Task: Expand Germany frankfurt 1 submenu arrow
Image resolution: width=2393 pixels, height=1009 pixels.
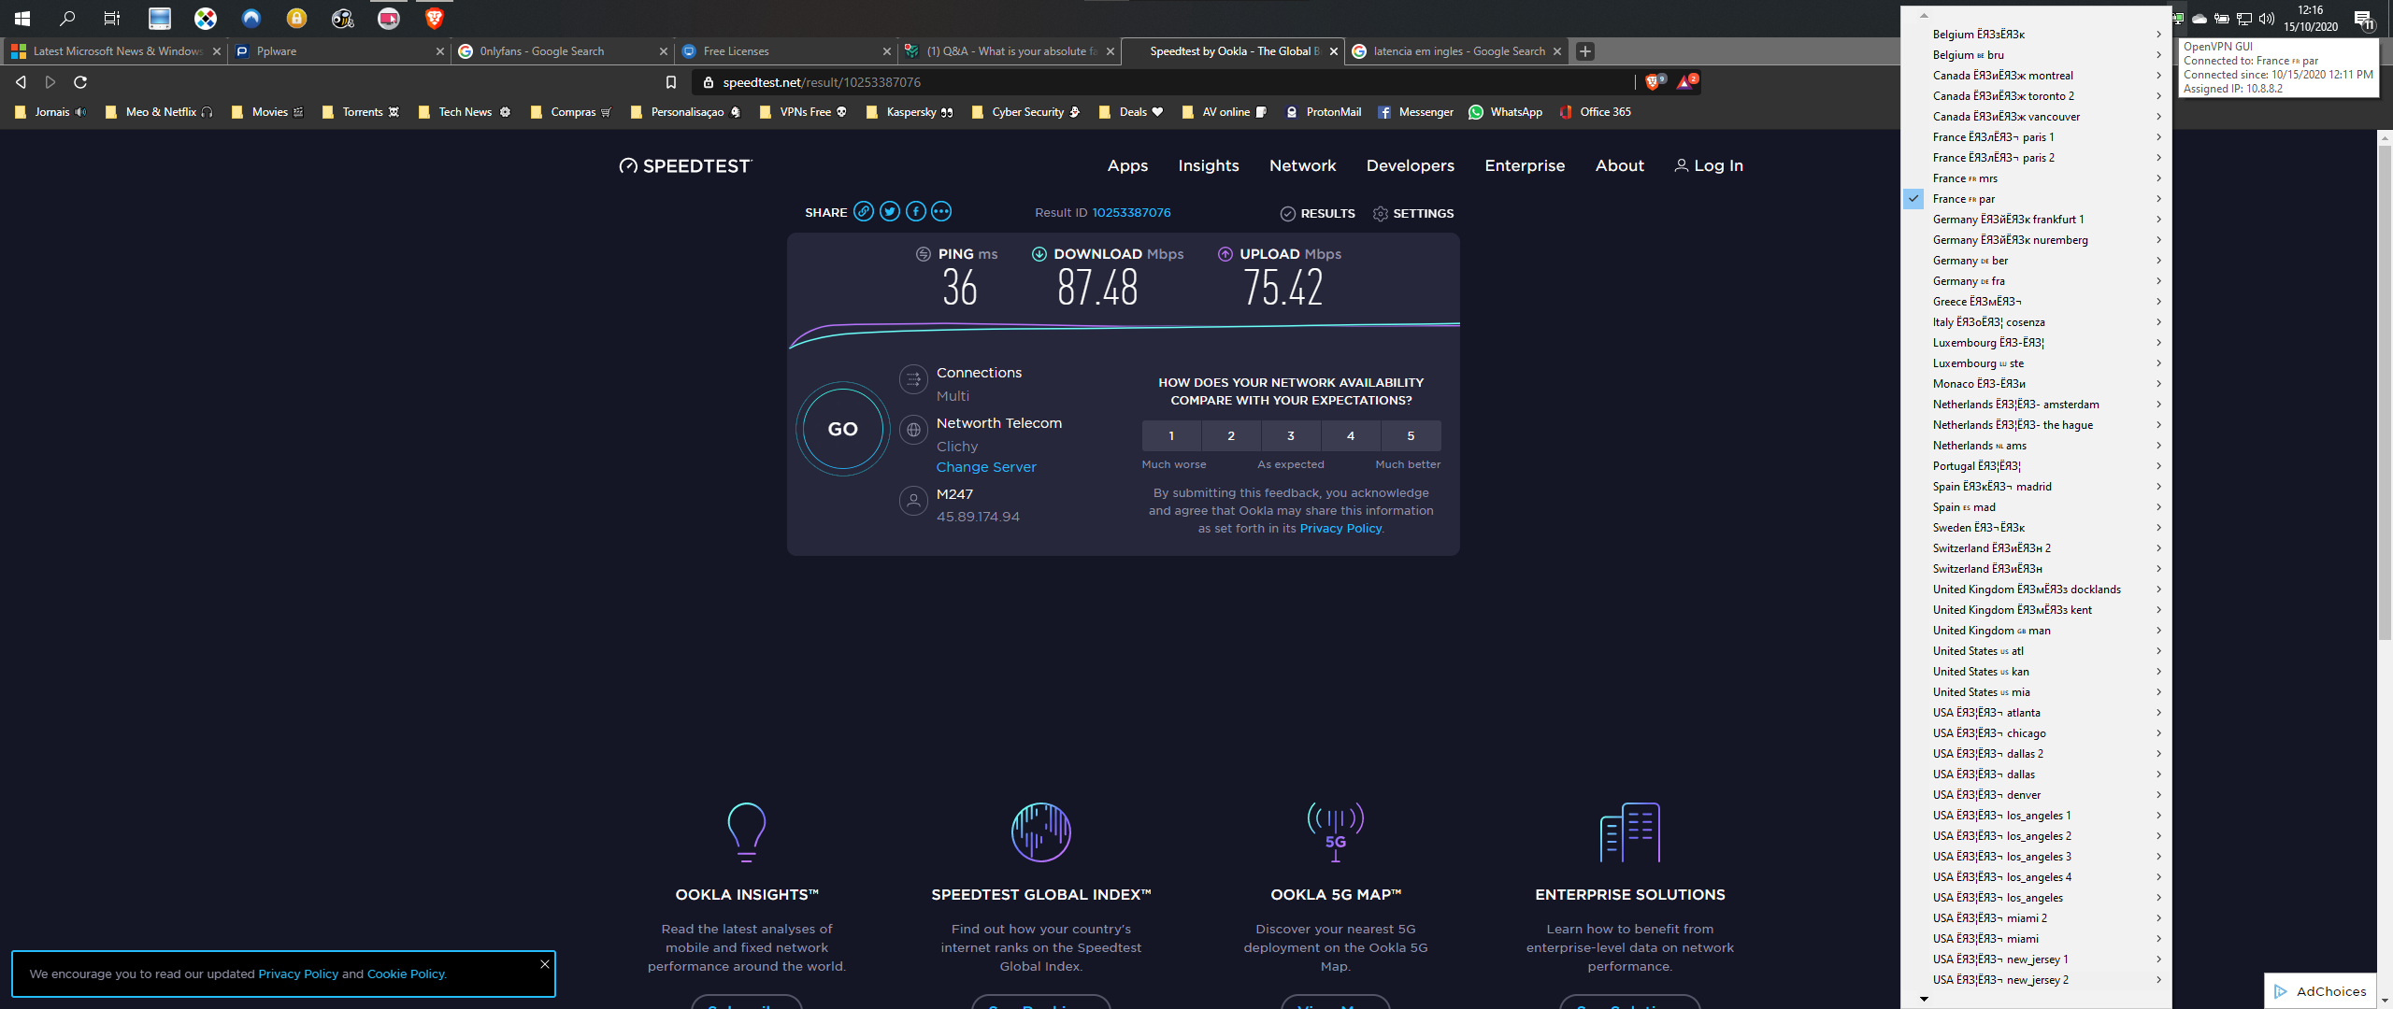Action: tap(2158, 220)
